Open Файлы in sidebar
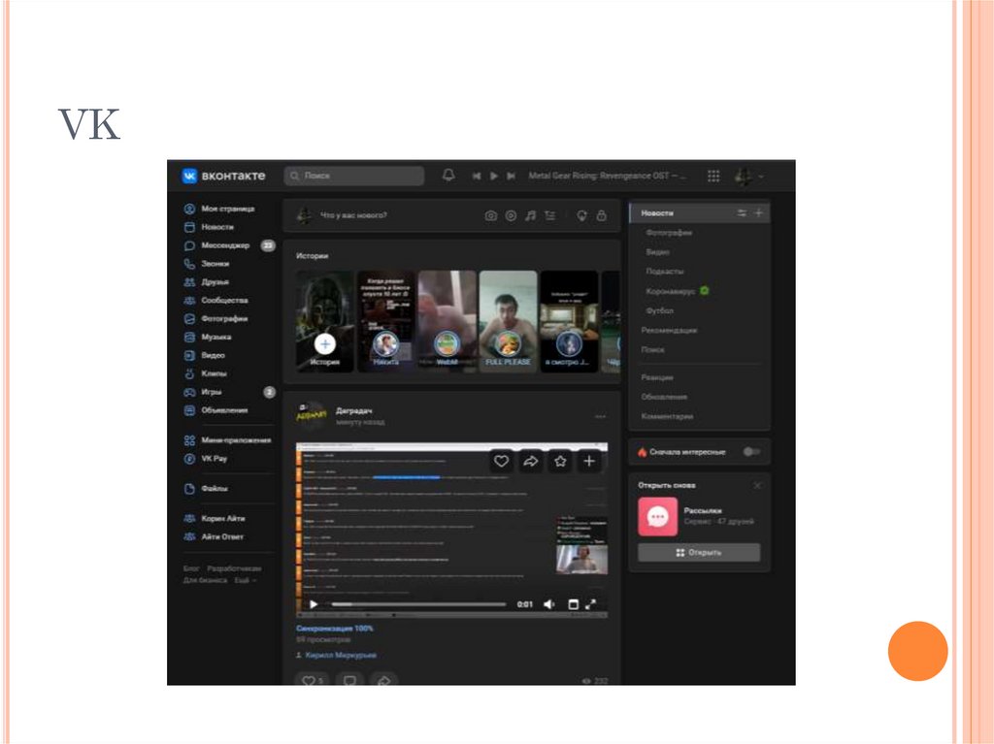Screen dimensions: 994x744 [206, 489]
